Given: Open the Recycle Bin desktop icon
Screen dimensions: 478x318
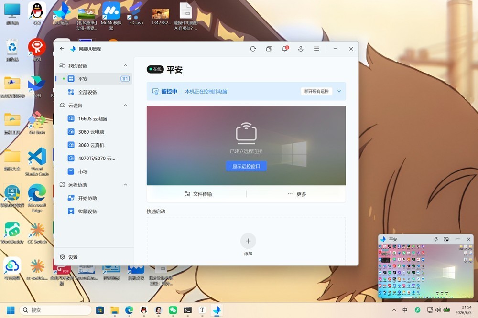Looking at the screenshot, I should [x=12, y=50].
